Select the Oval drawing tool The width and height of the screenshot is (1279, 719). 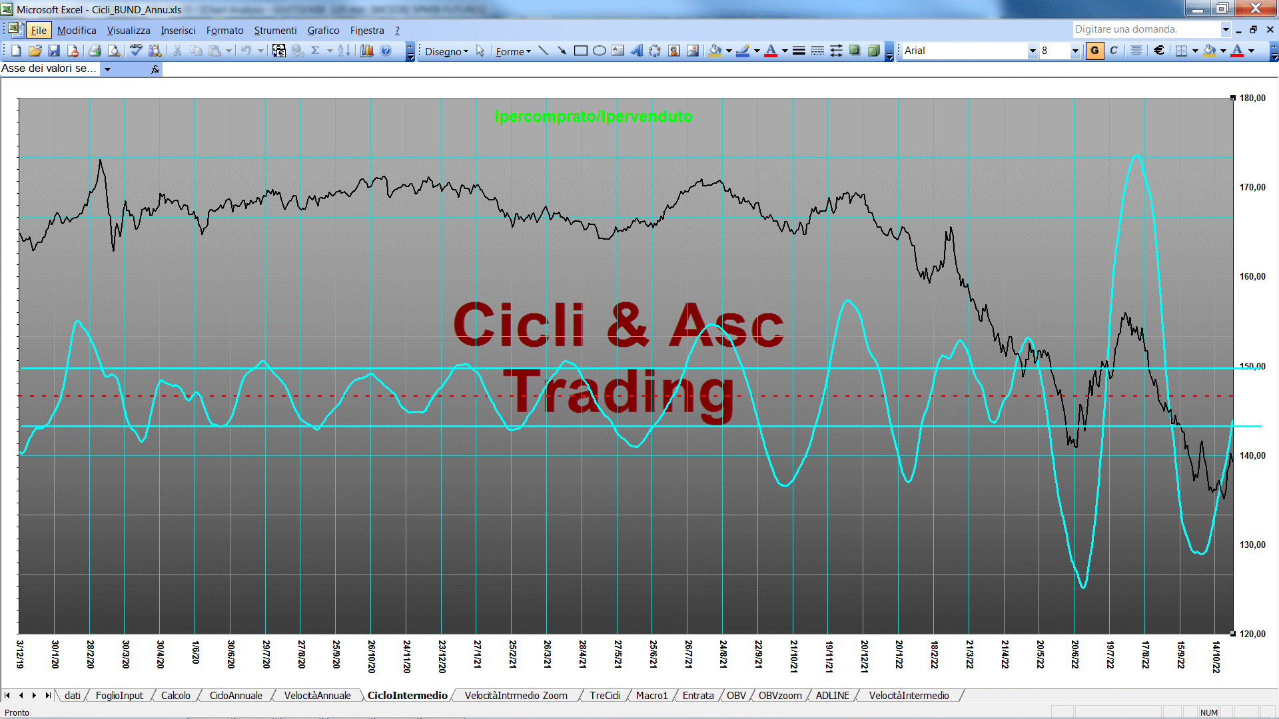tap(599, 51)
